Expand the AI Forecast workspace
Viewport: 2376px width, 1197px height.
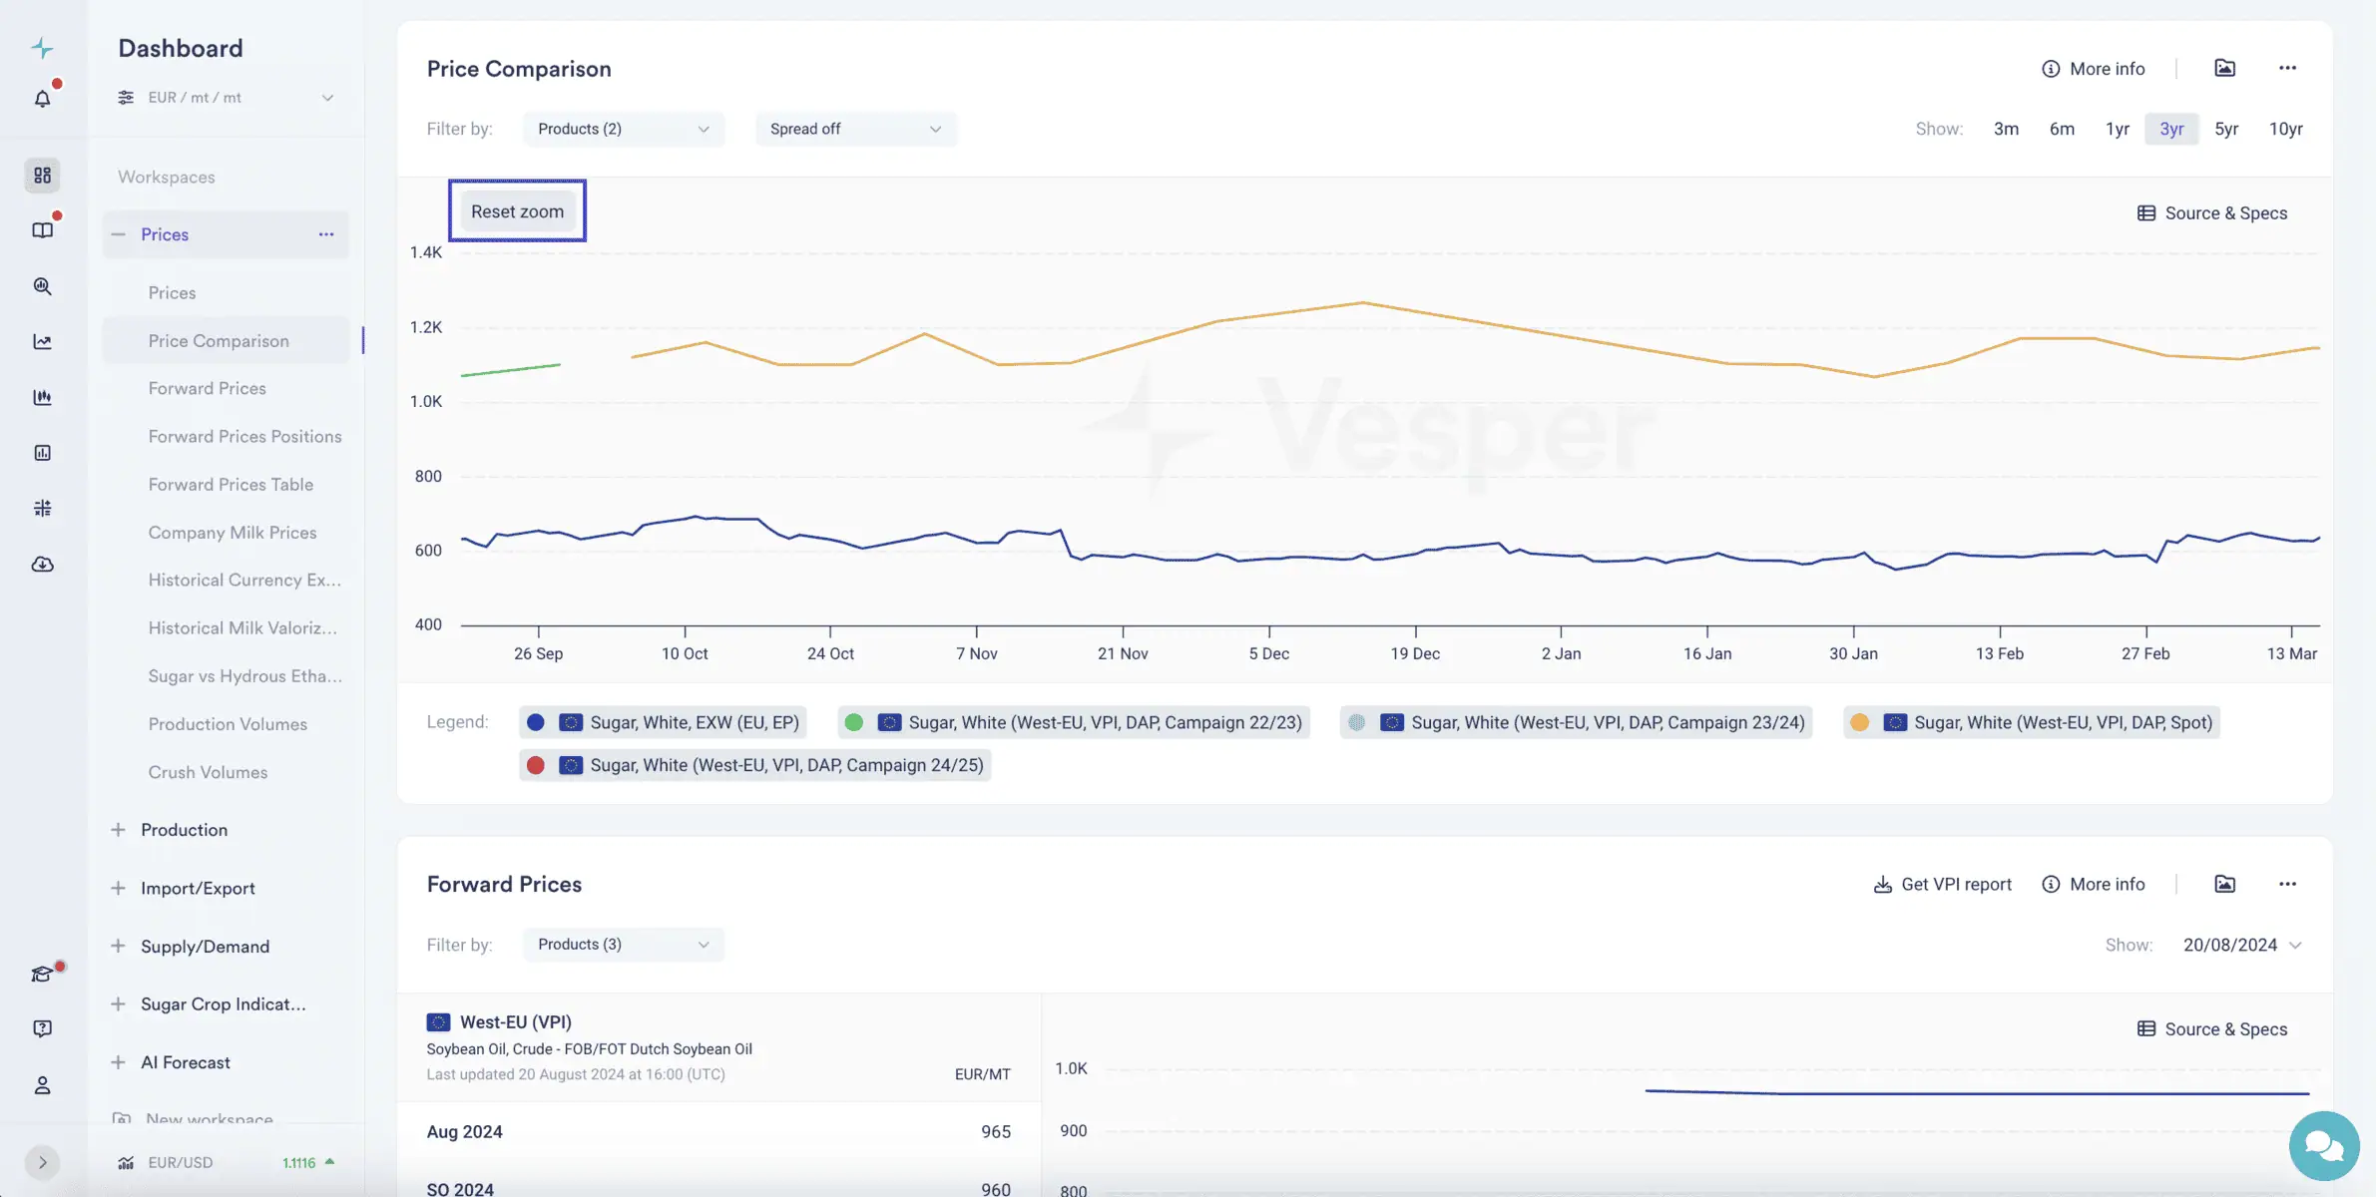click(x=118, y=1062)
